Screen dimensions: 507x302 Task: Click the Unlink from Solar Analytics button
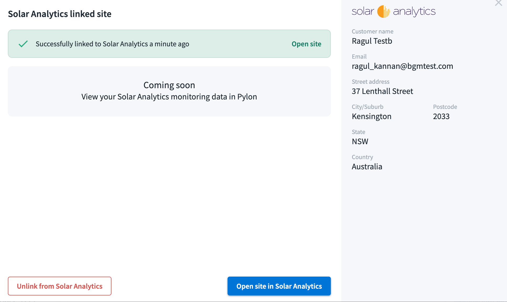coord(60,286)
